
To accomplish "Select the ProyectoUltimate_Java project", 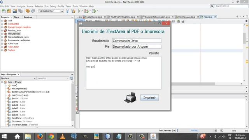I will pyautogui.click(x=18, y=37).
